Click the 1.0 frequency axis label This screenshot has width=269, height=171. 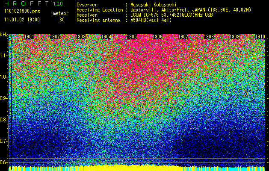click(x=3, y=77)
